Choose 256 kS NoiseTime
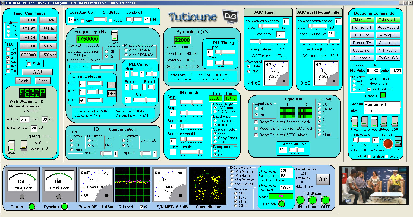 tap(235, 206)
